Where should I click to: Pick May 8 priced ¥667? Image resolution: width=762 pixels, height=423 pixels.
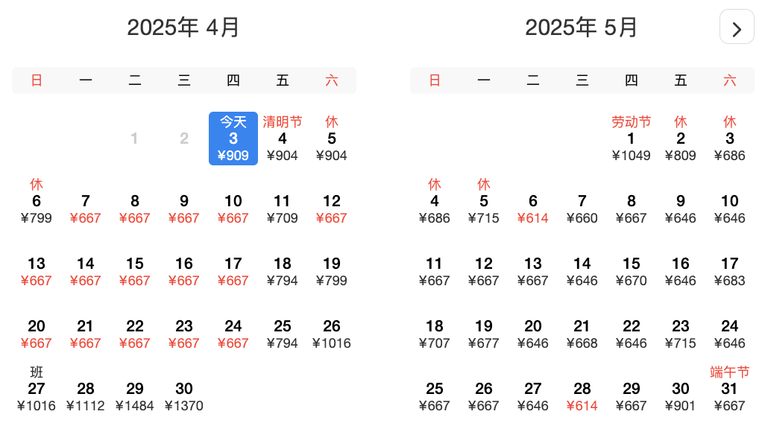click(632, 209)
